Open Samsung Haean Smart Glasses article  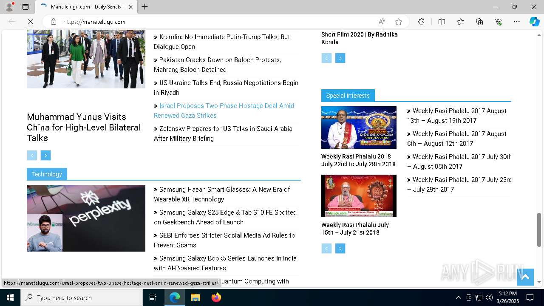[222, 194]
